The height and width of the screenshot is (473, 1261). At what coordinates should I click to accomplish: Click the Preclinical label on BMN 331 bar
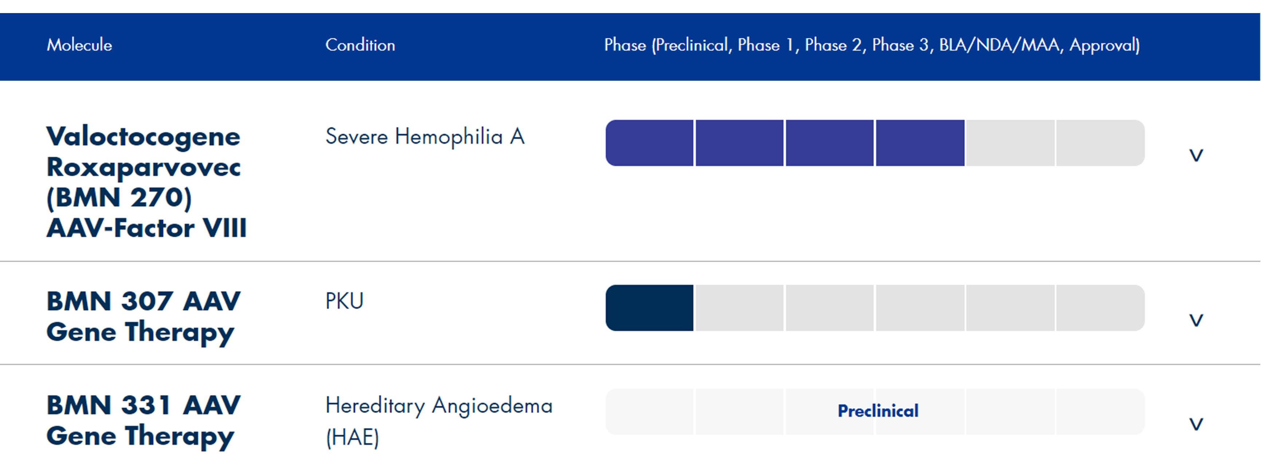pyautogui.click(x=878, y=411)
